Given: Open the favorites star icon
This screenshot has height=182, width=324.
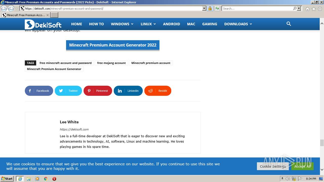Looking at the screenshot, I should pyautogui.click(x=314, y=9).
